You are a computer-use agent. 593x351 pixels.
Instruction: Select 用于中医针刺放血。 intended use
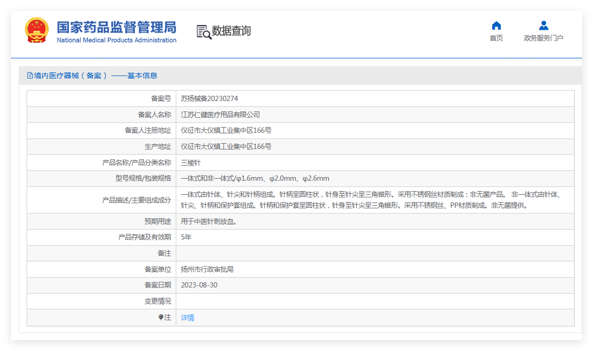[209, 221]
